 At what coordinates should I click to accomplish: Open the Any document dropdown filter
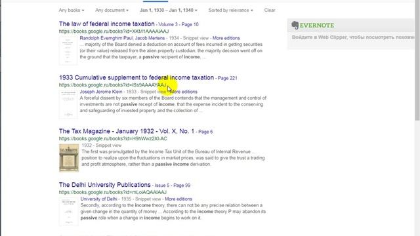tap(112, 10)
